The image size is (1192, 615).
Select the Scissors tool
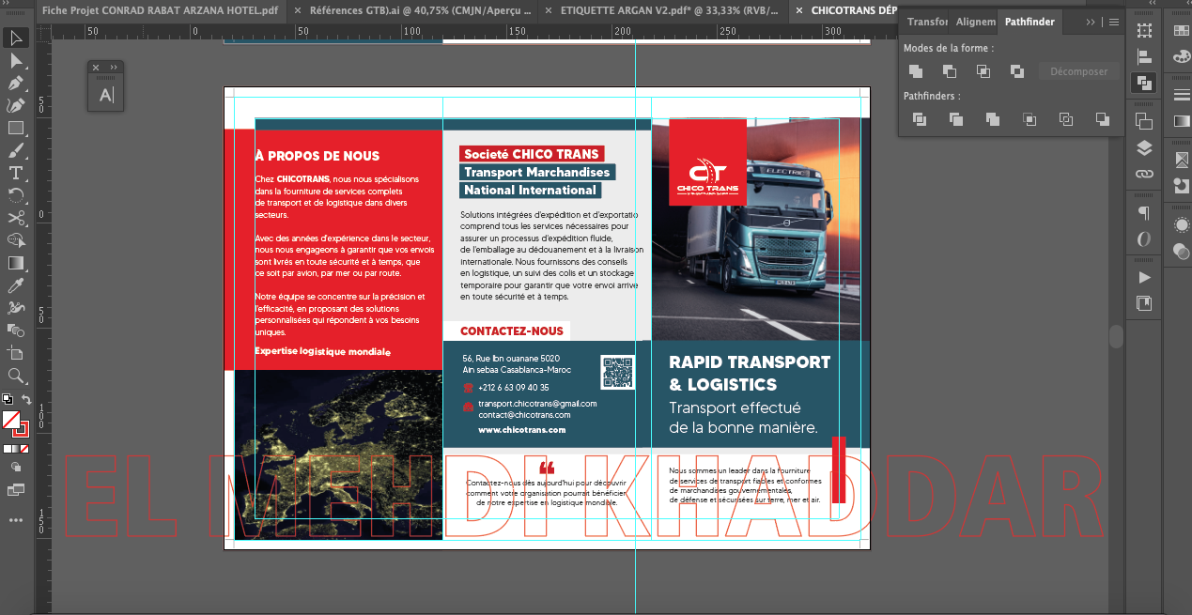point(16,219)
